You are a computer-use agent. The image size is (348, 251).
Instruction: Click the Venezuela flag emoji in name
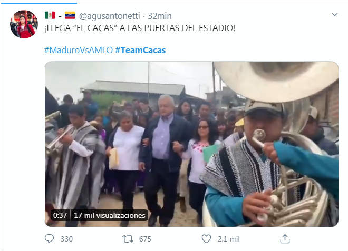tap(70, 15)
